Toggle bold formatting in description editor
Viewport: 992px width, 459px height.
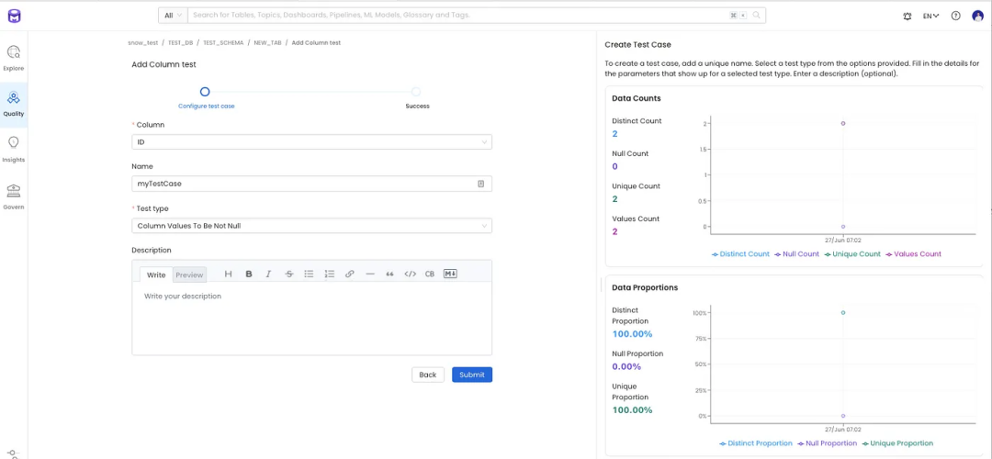(x=248, y=274)
